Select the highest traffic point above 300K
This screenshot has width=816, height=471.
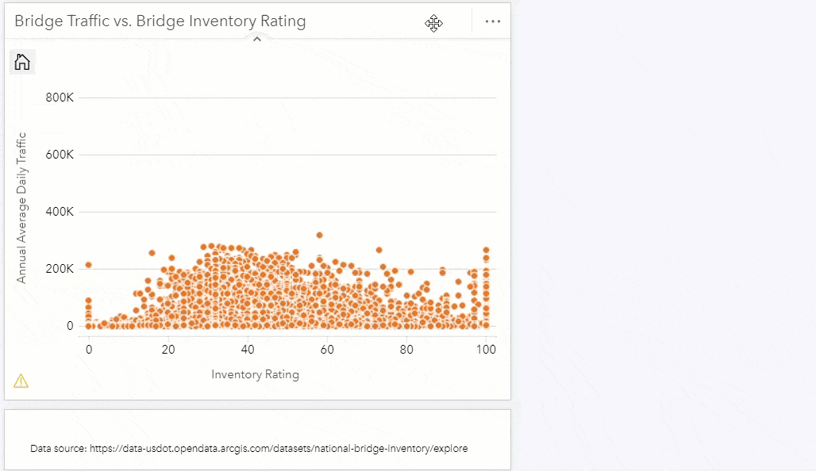coord(319,235)
